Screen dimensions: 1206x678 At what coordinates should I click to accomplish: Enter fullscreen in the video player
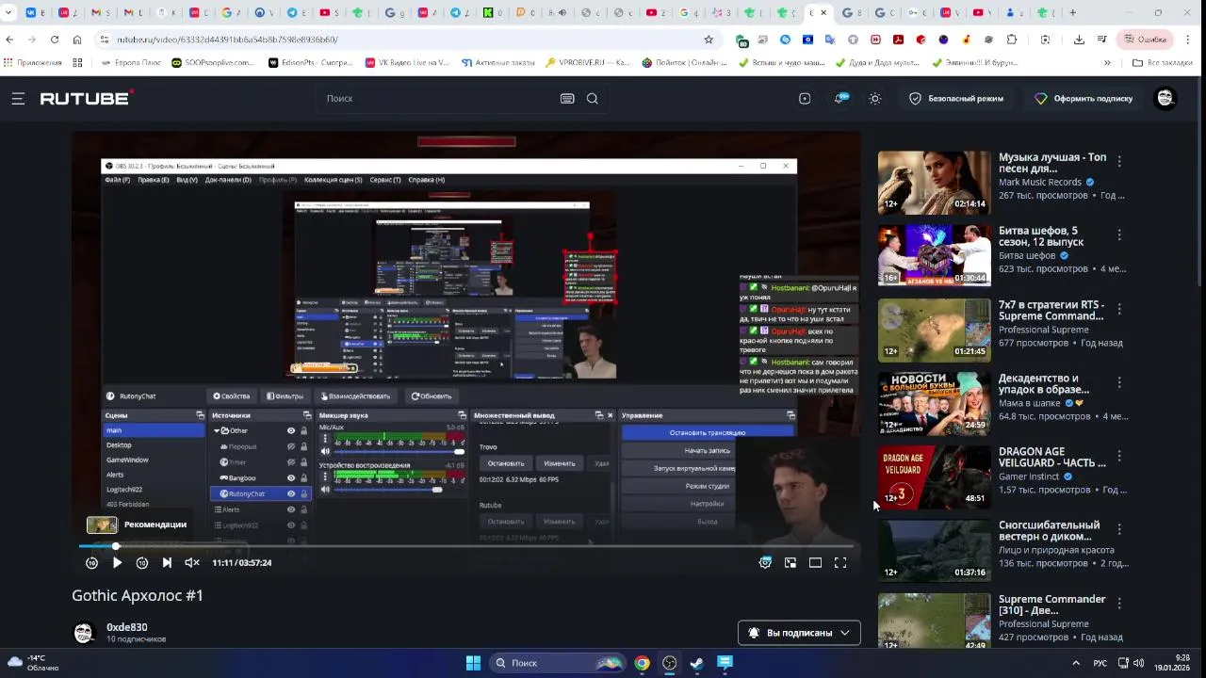[840, 562]
